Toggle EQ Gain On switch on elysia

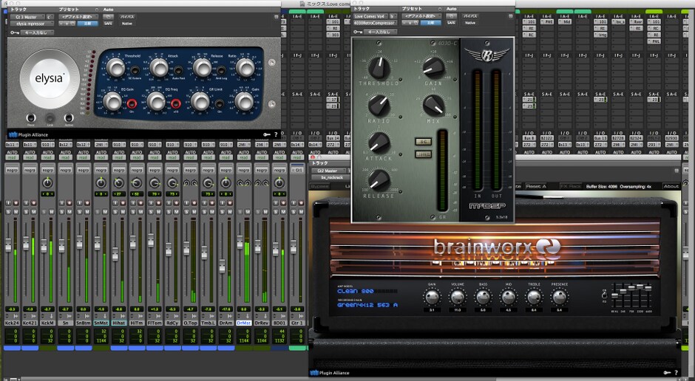pos(132,104)
